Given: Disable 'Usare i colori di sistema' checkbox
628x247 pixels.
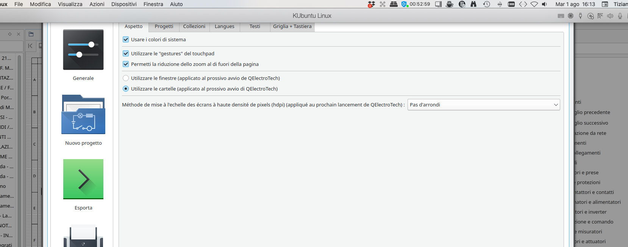Looking at the screenshot, I should pyautogui.click(x=126, y=39).
